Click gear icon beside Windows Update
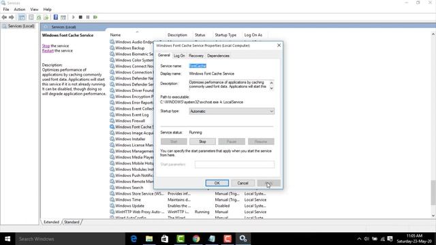 click(x=112, y=206)
